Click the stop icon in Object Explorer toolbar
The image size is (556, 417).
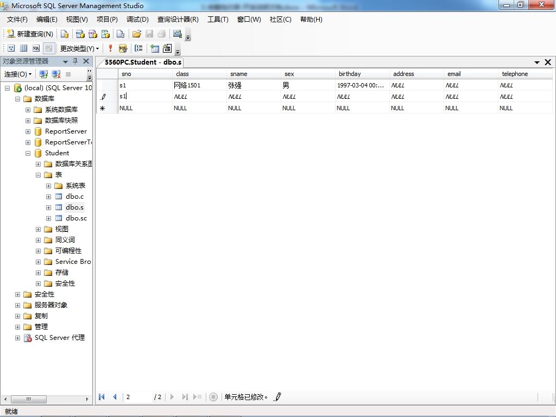pyautogui.click(x=68, y=74)
